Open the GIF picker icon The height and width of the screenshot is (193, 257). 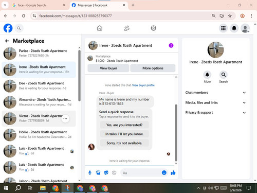coord(114,173)
